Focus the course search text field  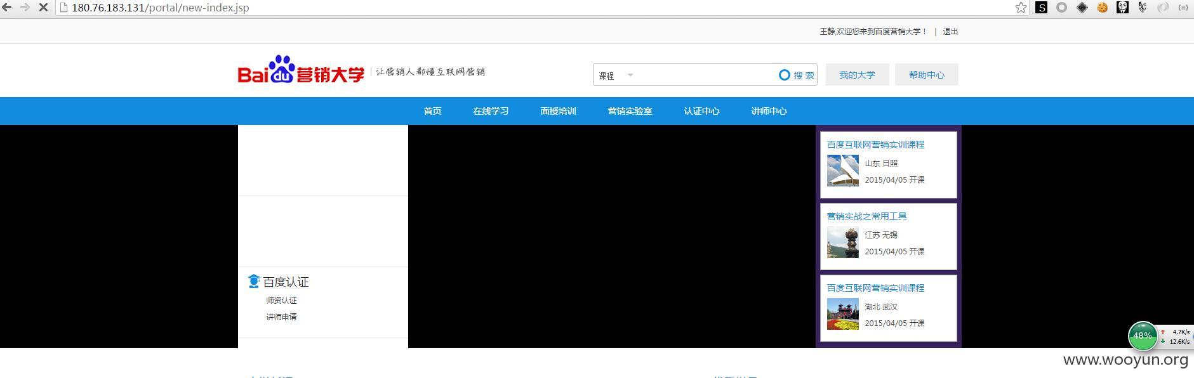(706, 75)
